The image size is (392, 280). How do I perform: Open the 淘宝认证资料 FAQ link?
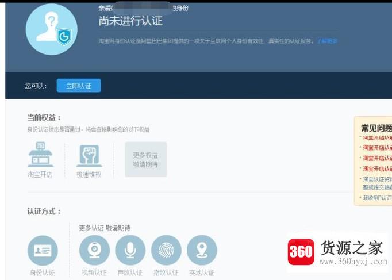377,183
